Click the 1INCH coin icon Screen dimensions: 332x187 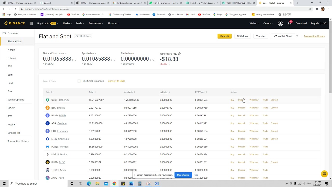[x=47, y=170]
